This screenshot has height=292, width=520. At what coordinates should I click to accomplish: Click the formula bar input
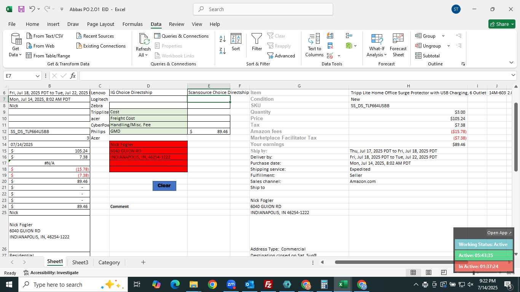(294, 76)
